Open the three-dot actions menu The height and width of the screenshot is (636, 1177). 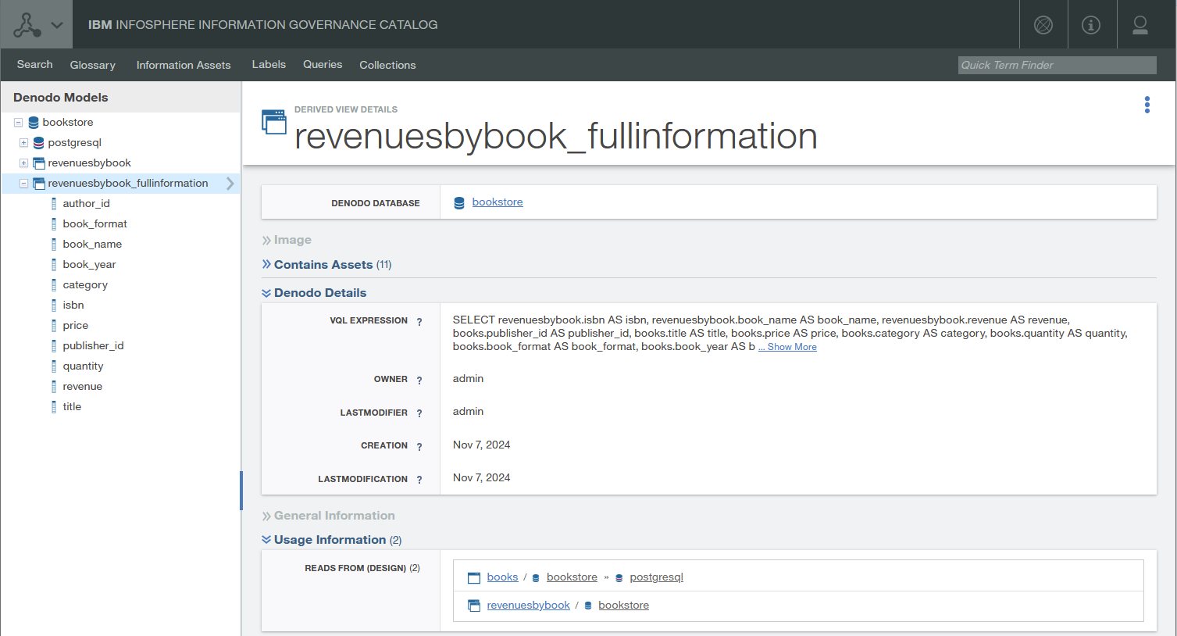pos(1147,105)
